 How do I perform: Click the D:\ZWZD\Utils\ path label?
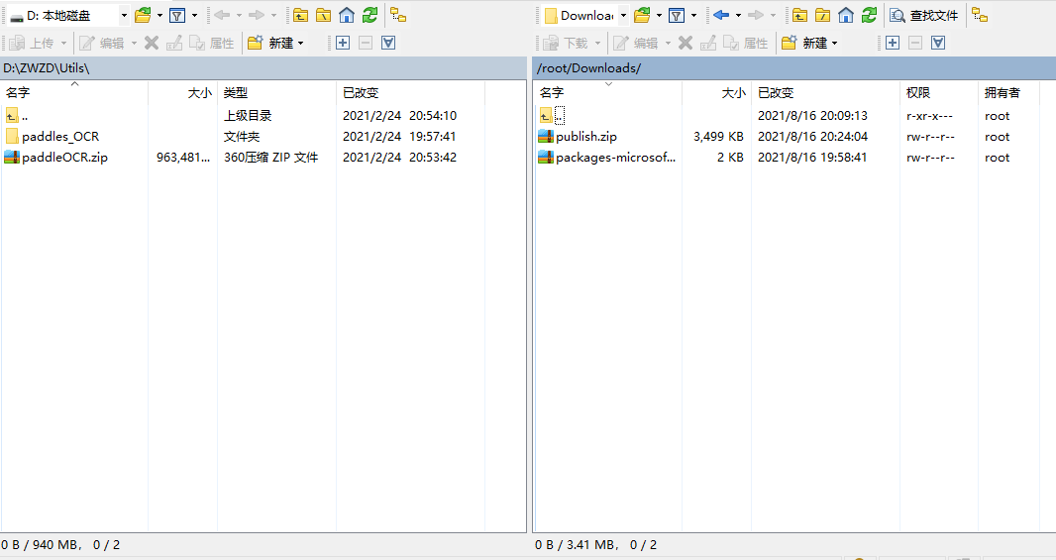pyautogui.click(x=46, y=68)
